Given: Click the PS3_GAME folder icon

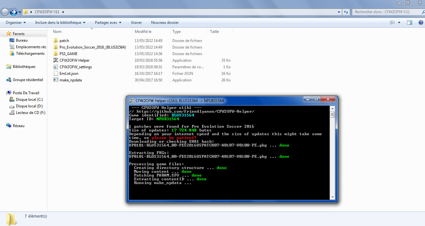Looking at the screenshot, I should [x=56, y=54].
